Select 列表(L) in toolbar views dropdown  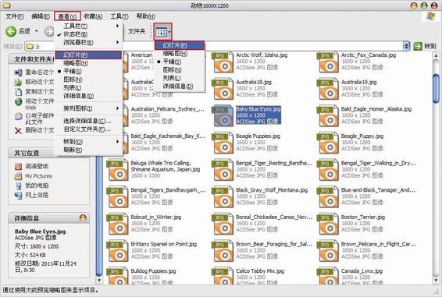[x=180, y=78]
